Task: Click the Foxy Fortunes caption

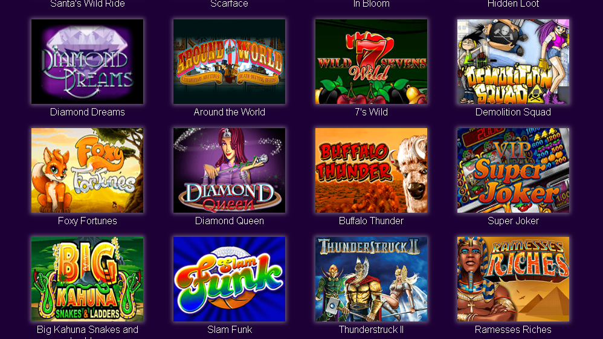Action: (87, 221)
